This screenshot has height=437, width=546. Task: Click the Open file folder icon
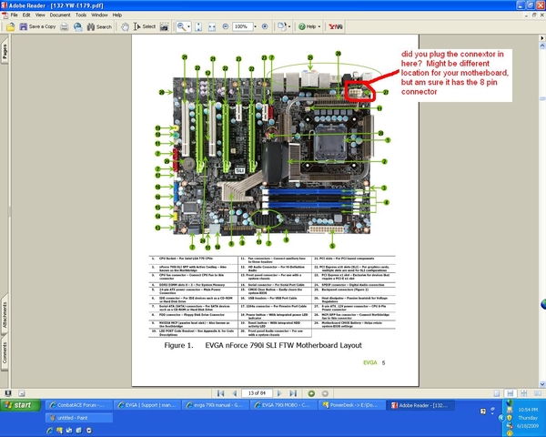[10, 26]
